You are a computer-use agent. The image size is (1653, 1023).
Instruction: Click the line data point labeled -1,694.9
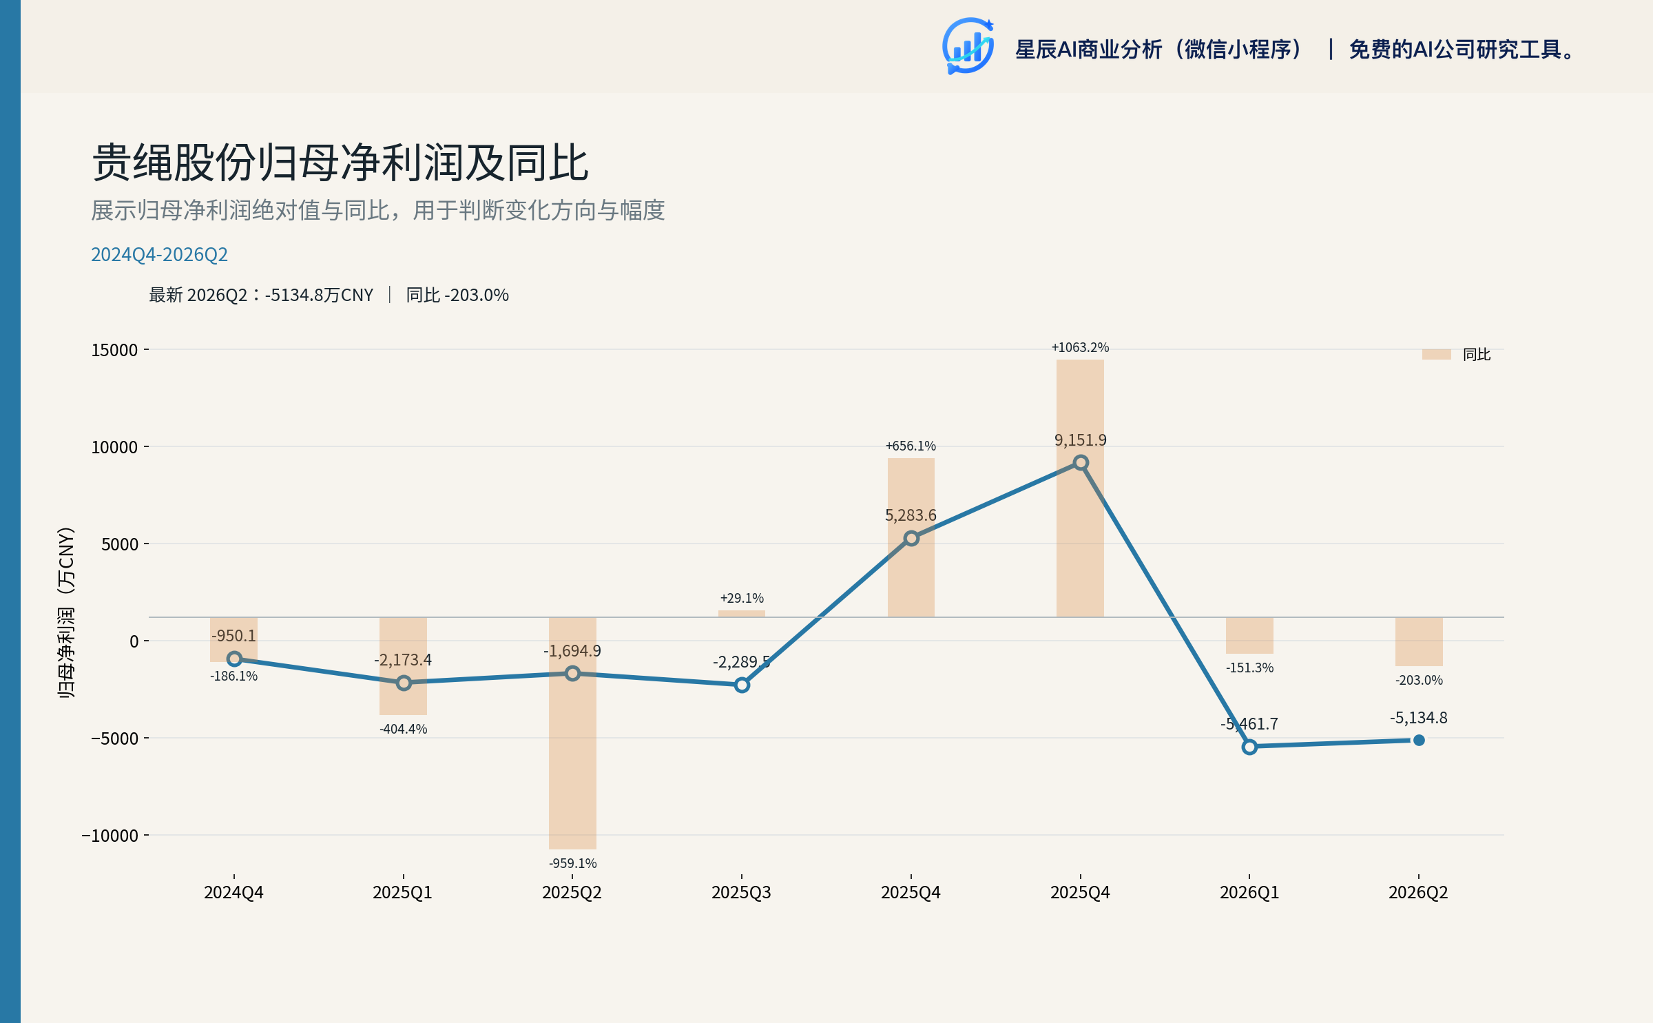[x=572, y=673]
